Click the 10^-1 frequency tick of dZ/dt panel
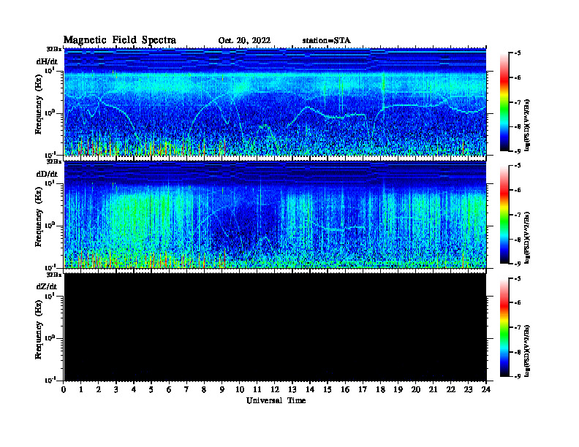The width and height of the screenshot is (579, 447). coord(50,381)
